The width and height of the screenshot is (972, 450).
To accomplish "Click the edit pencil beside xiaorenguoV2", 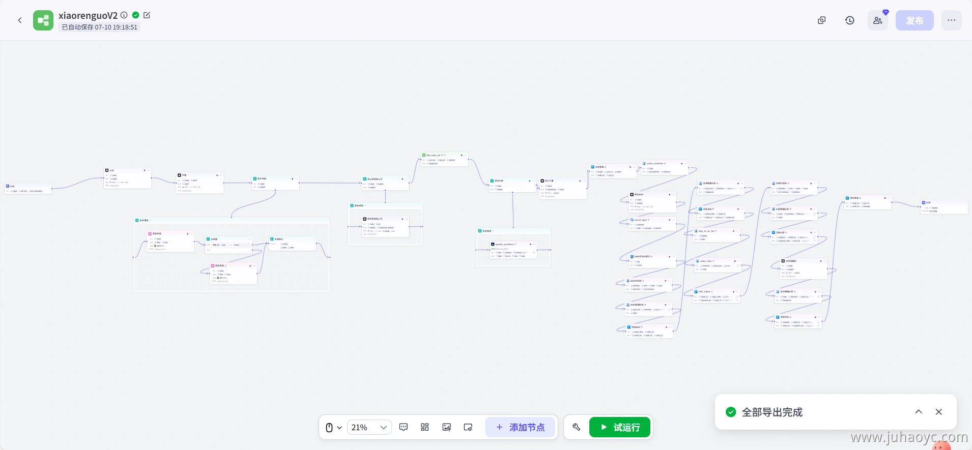I will 147,15.
